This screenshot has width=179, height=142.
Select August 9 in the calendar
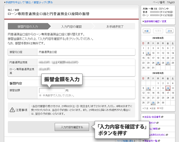(148, 53)
